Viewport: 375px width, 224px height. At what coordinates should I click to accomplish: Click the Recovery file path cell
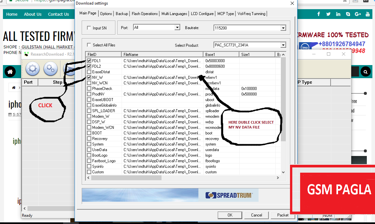162,138
